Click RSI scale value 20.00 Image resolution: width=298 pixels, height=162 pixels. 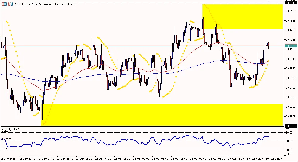pos(289,150)
